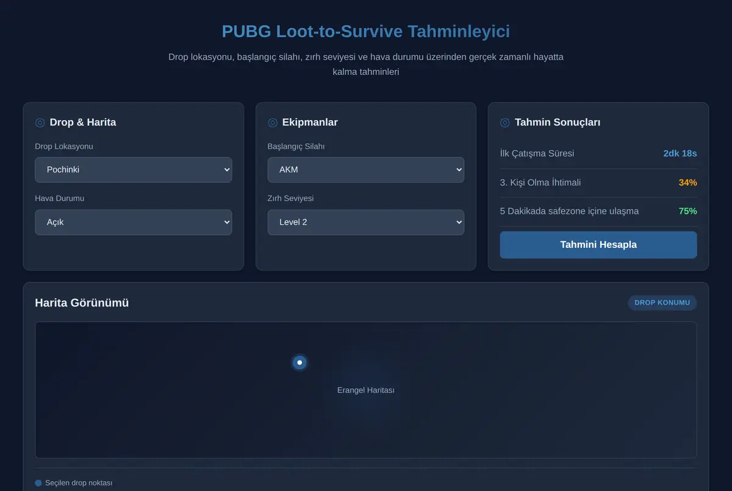The image size is (732, 491).
Task: Click the target icon beside Tahmin Sonuçları
Action: point(505,122)
